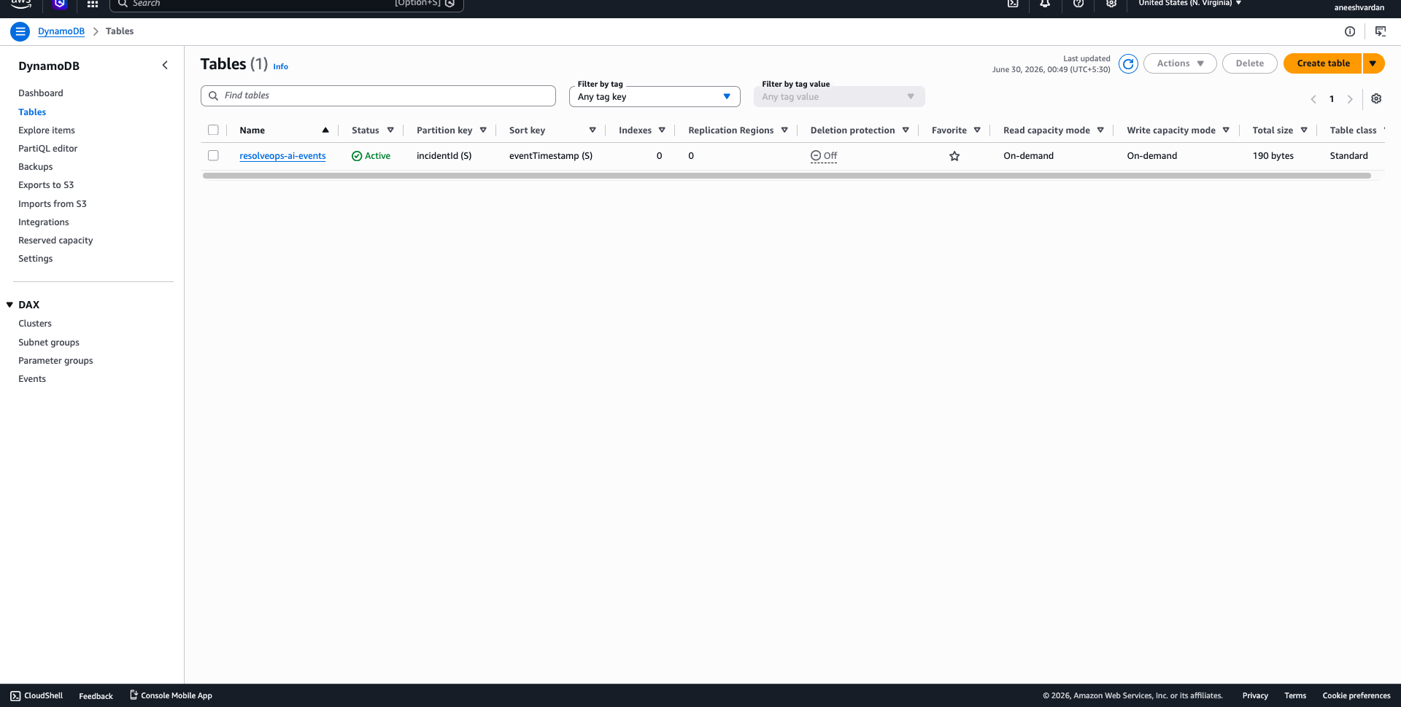
Task: Open top bar settings gear
Action: (x=1111, y=4)
